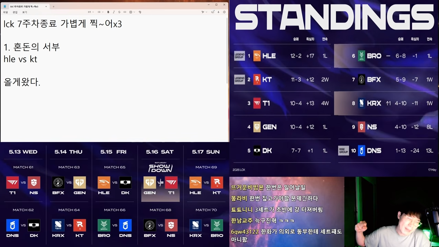Image resolution: width=439 pixels, height=247 pixels.
Task: Open the 파일 menu in Notepad
Action: pyautogui.click(x=5, y=12)
